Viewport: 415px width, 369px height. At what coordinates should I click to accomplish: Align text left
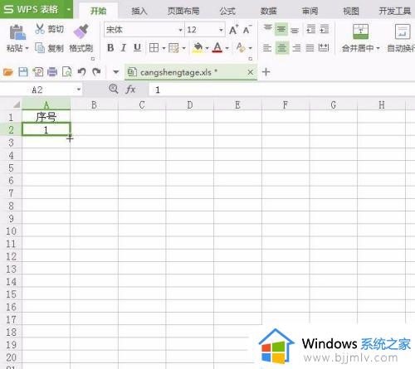coord(267,48)
